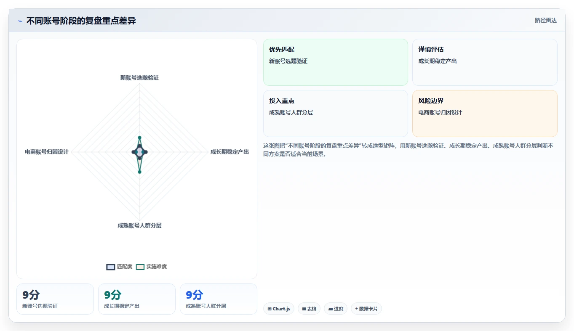Open the 9分 成熟账号人群分层 score card
This screenshot has height=331, width=574.
pos(219,299)
